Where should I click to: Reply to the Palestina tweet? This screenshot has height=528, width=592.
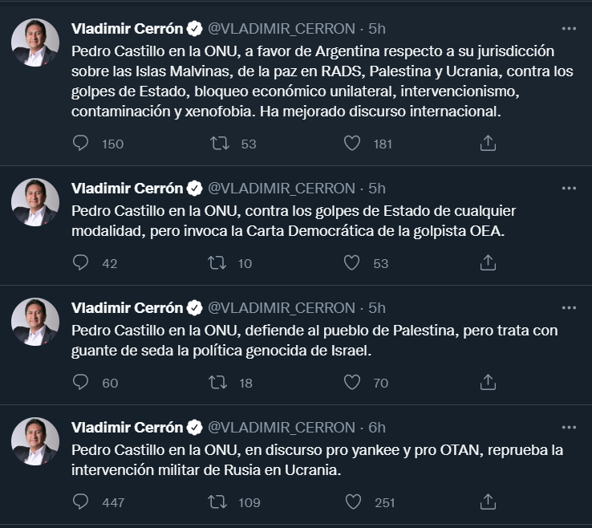click(81, 383)
